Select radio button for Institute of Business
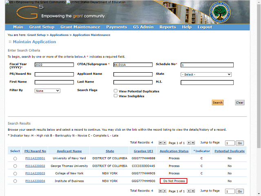 (15, 181)
